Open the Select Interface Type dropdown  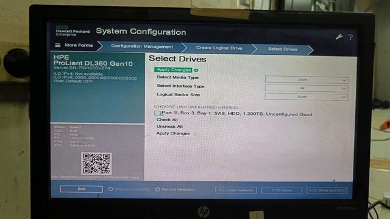coord(307,88)
